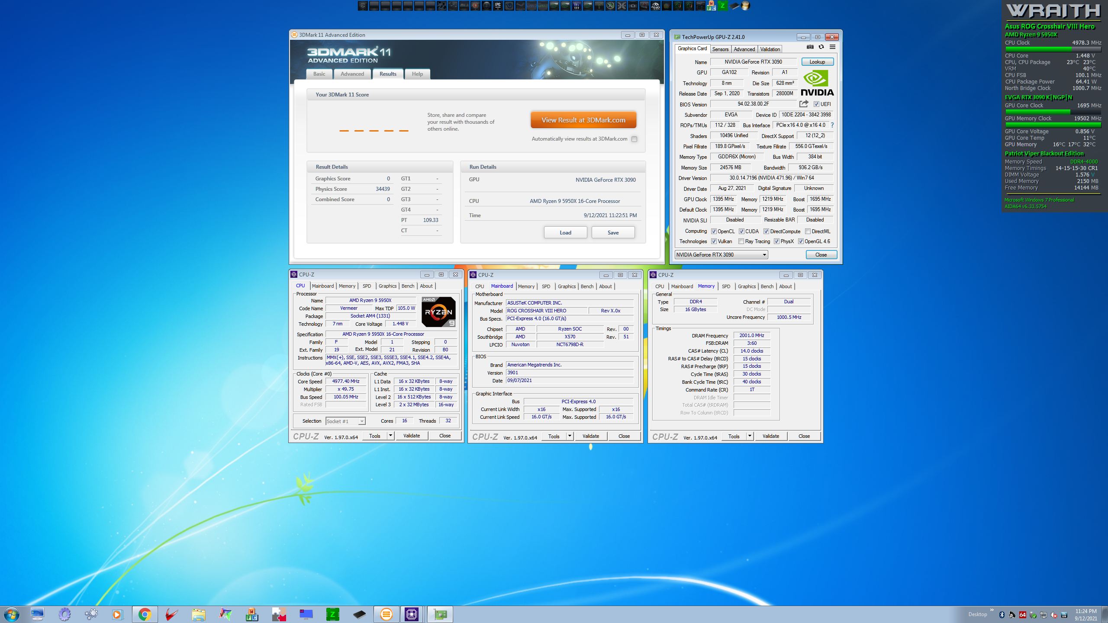The width and height of the screenshot is (1108, 623).
Task: Click the Bus Interface question mark
Action: pos(832,125)
